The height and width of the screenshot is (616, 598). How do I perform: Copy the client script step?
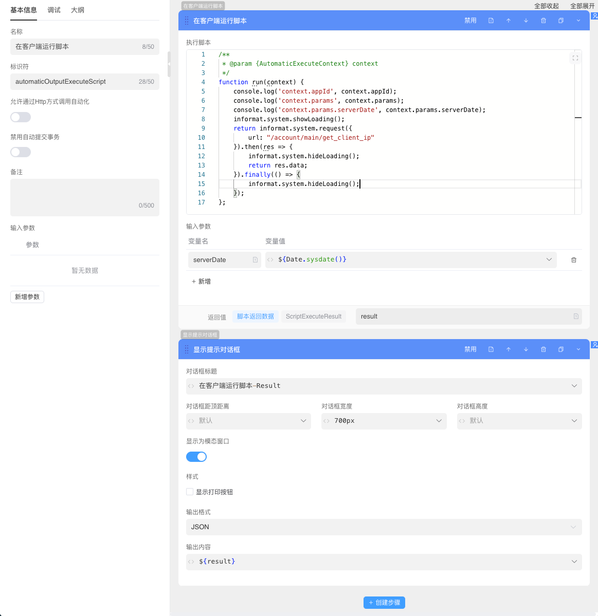pyautogui.click(x=561, y=21)
